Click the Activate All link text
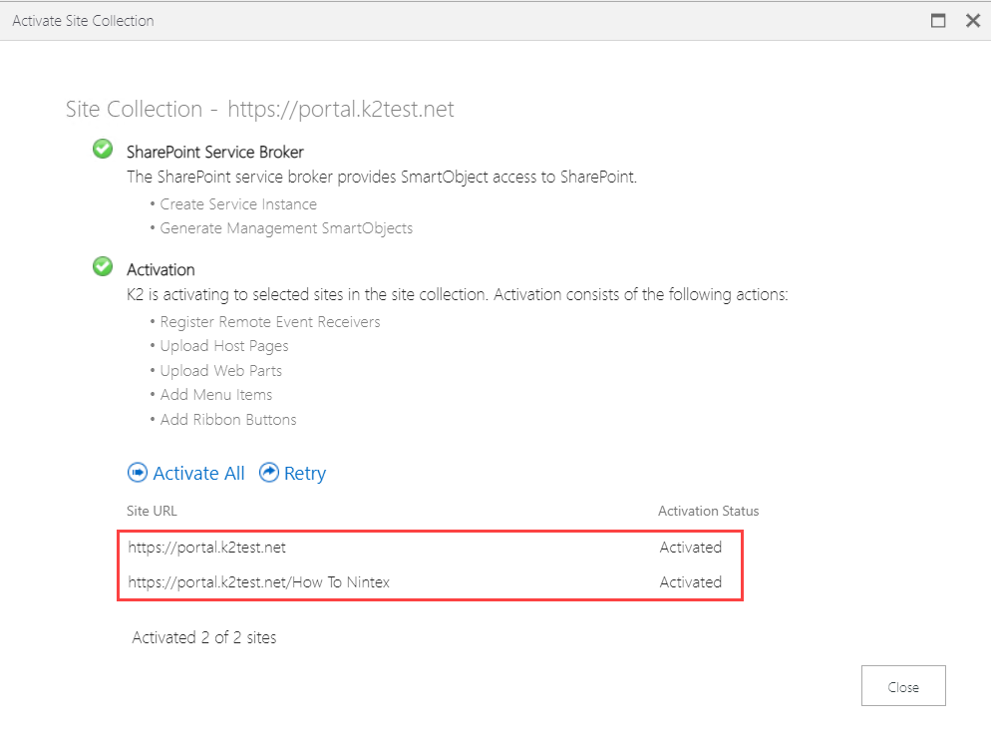 198,474
